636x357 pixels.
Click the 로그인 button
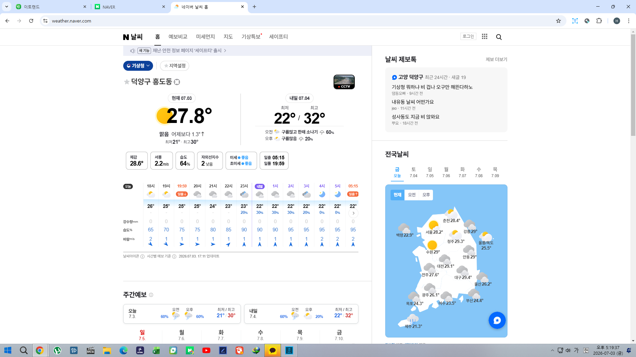(x=468, y=36)
